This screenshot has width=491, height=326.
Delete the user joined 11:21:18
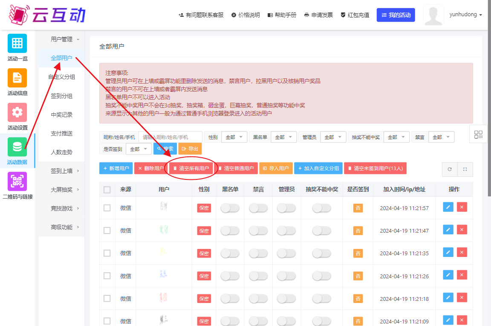[x=462, y=297]
